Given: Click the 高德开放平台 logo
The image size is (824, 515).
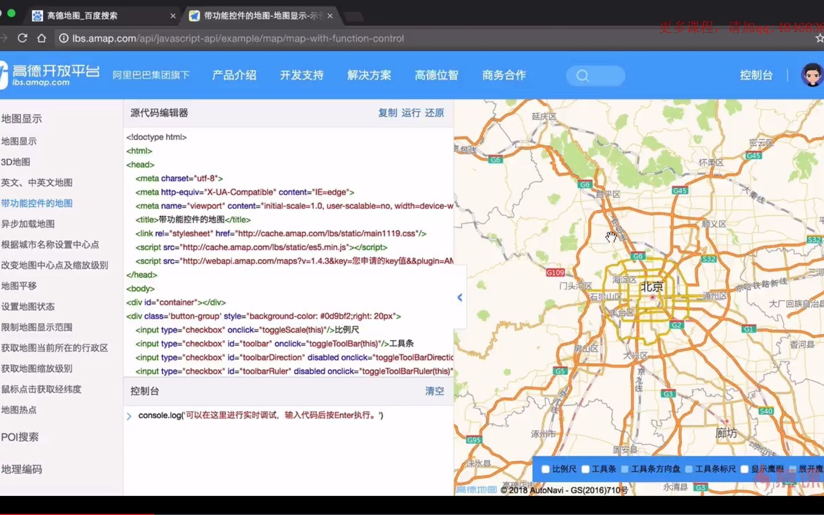Looking at the screenshot, I should tap(50, 75).
